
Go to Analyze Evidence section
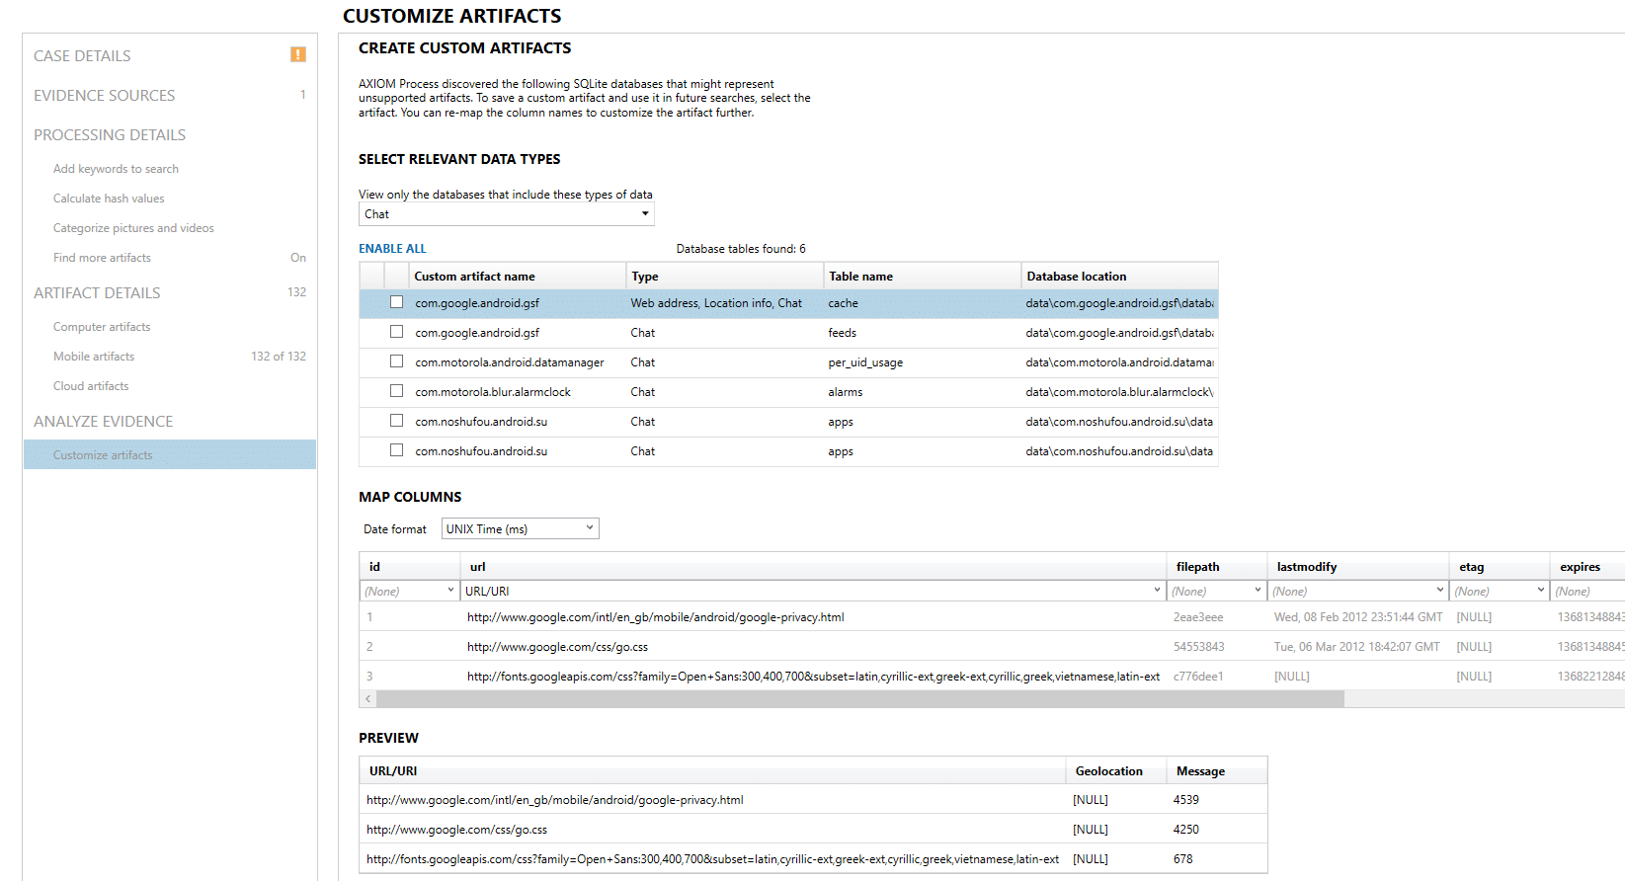pos(103,422)
